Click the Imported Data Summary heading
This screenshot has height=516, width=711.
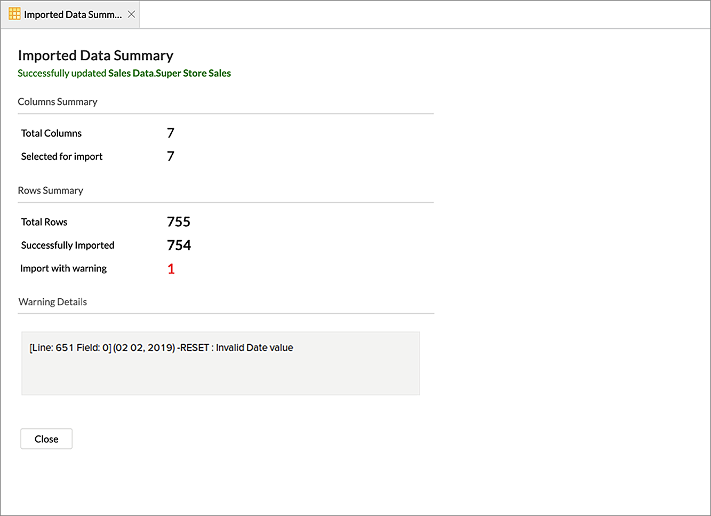point(95,55)
